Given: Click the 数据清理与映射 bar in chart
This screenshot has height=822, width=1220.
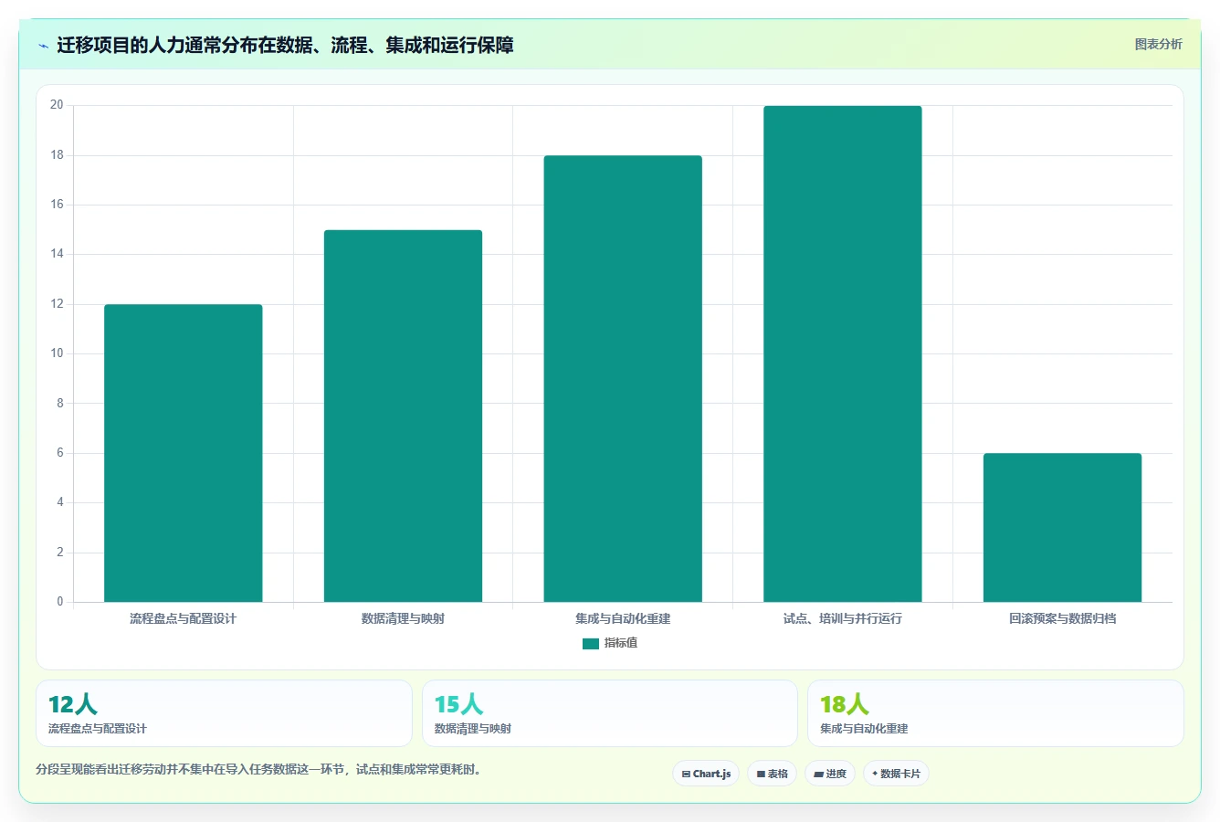Looking at the screenshot, I should coord(403,416).
